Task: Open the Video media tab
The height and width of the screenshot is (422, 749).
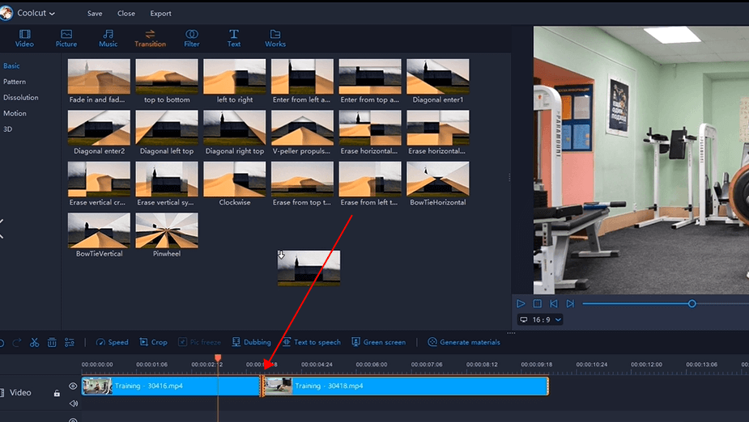Action: coord(24,38)
